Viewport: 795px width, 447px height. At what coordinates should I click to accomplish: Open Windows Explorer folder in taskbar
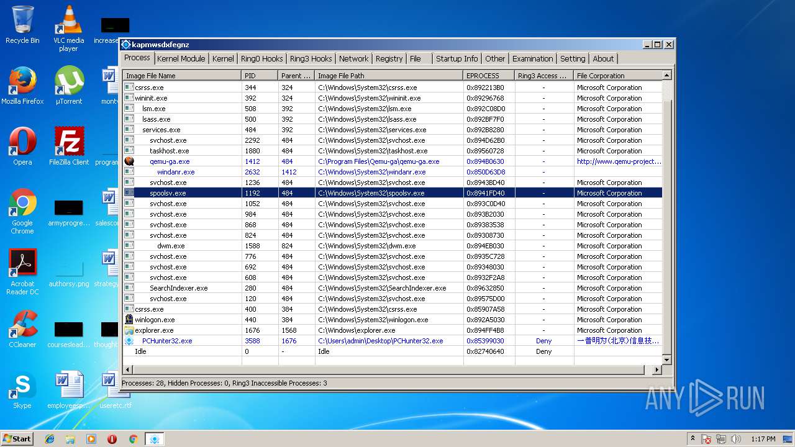[x=70, y=439]
